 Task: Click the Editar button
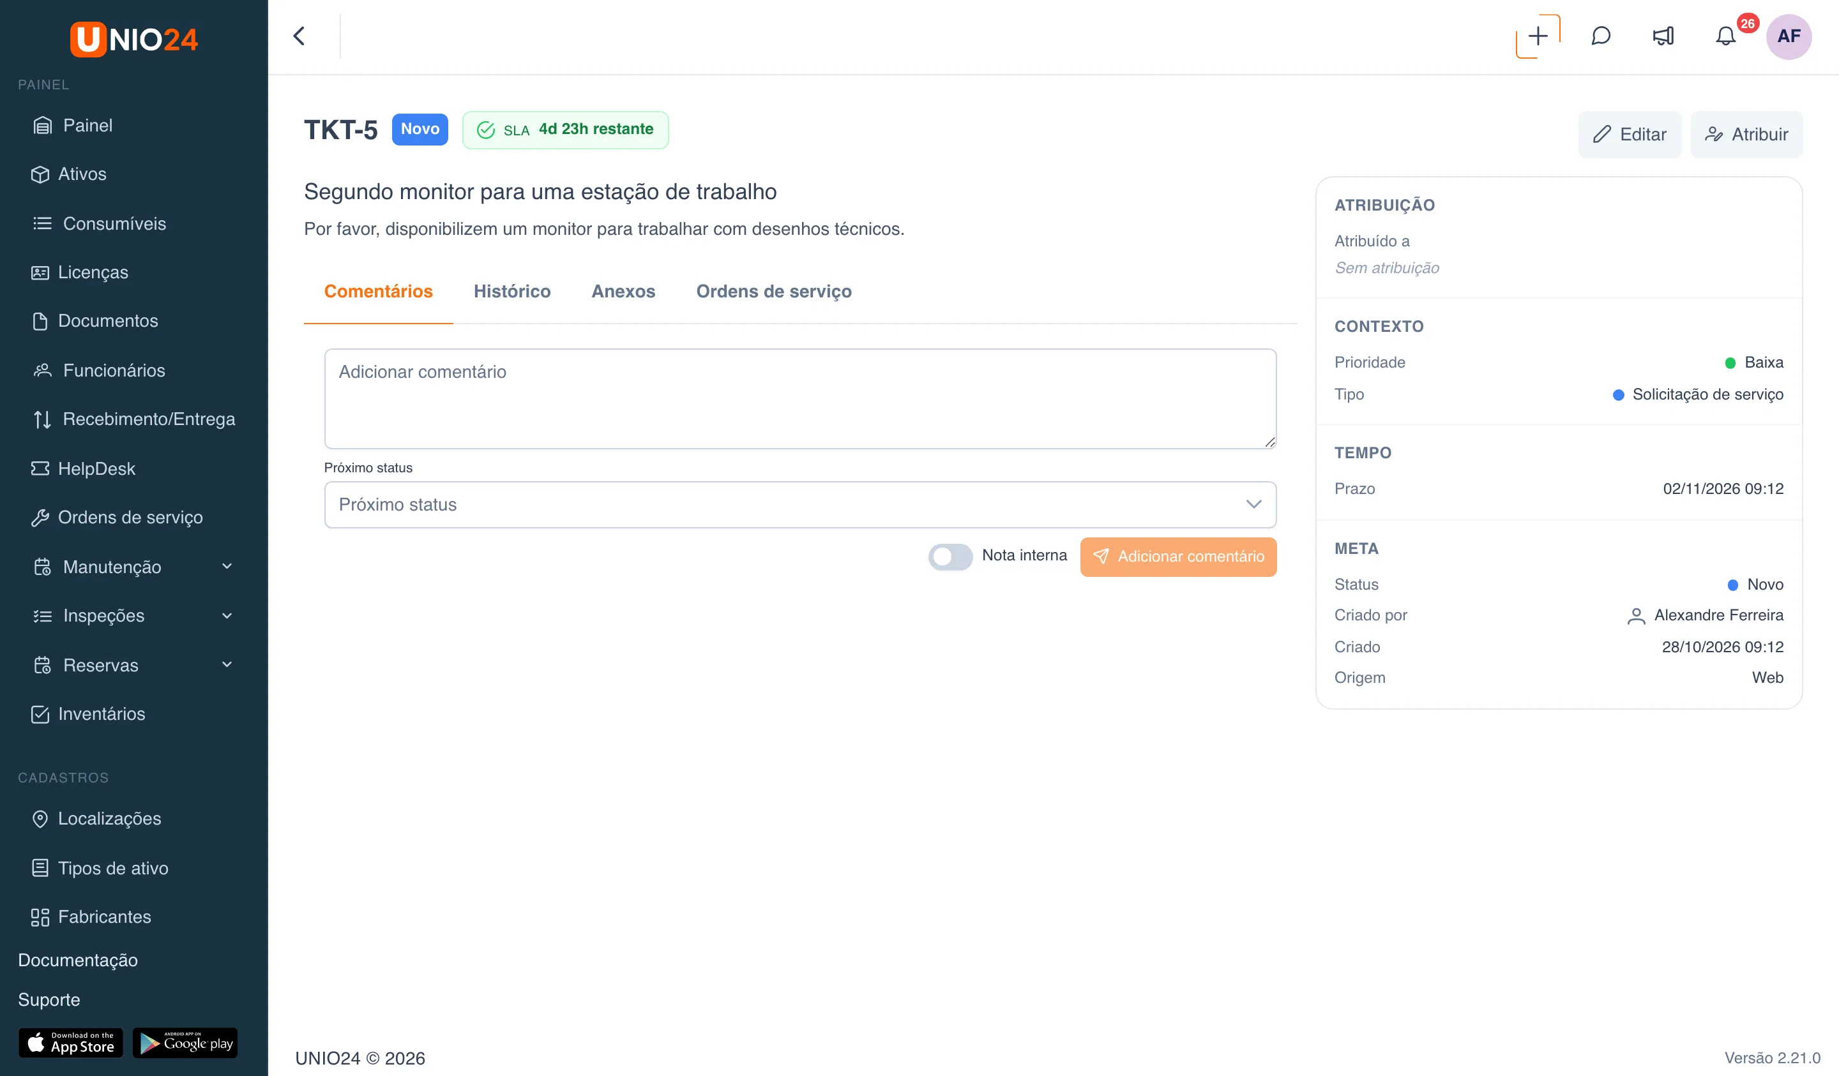coord(1630,134)
